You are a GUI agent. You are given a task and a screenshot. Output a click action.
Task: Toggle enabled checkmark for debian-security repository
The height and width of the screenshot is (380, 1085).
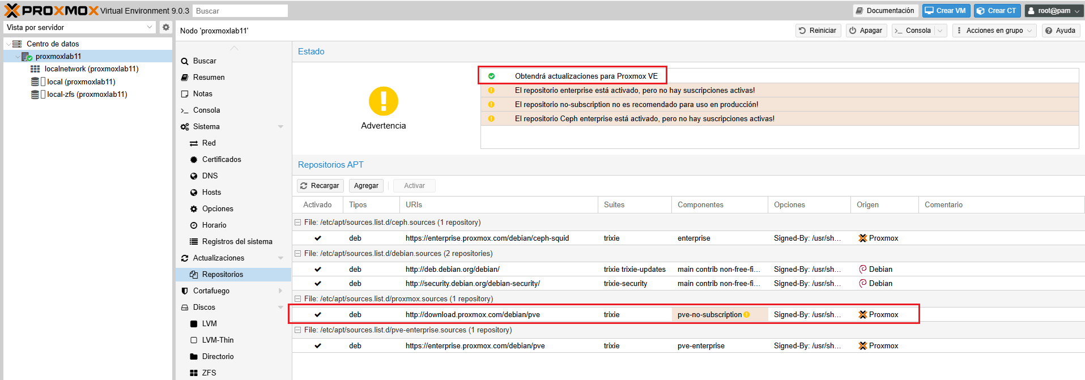318,284
